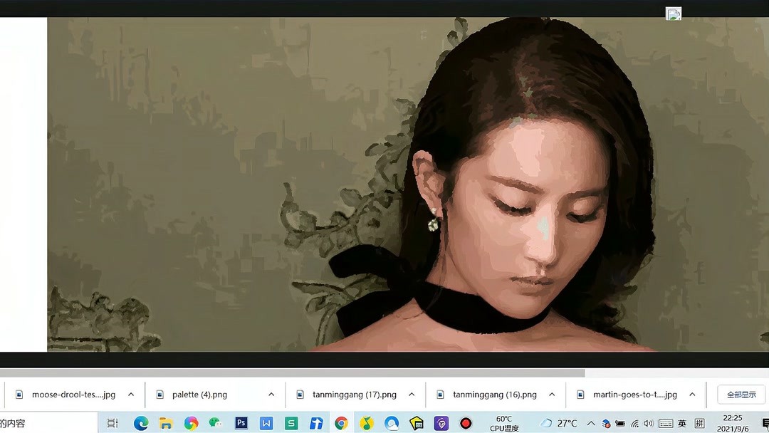
Task: Click the speaker volume icon in the system tray
Action: tap(648, 422)
